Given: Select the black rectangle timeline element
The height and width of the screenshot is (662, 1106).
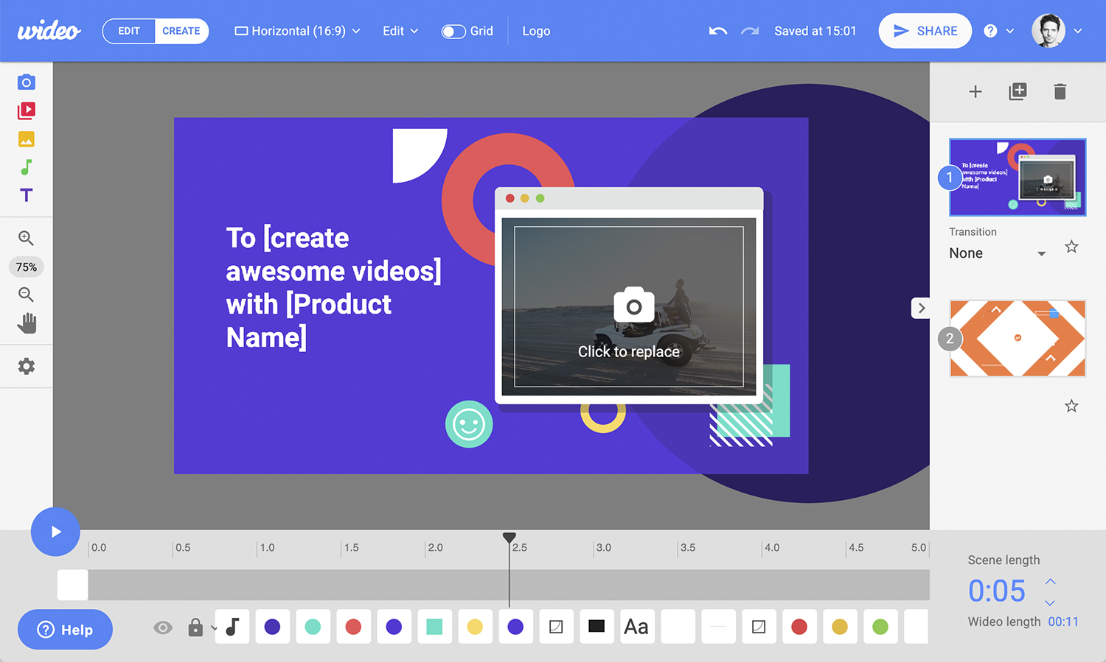Looking at the screenshot, I should coord(597,627).
